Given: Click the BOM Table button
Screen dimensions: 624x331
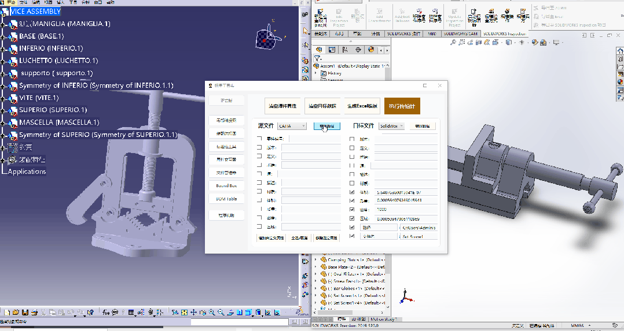Looking at the screenshot, I should pos(226,199).
